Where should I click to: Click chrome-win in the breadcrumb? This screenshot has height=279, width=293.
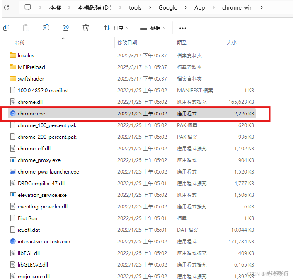237,7
